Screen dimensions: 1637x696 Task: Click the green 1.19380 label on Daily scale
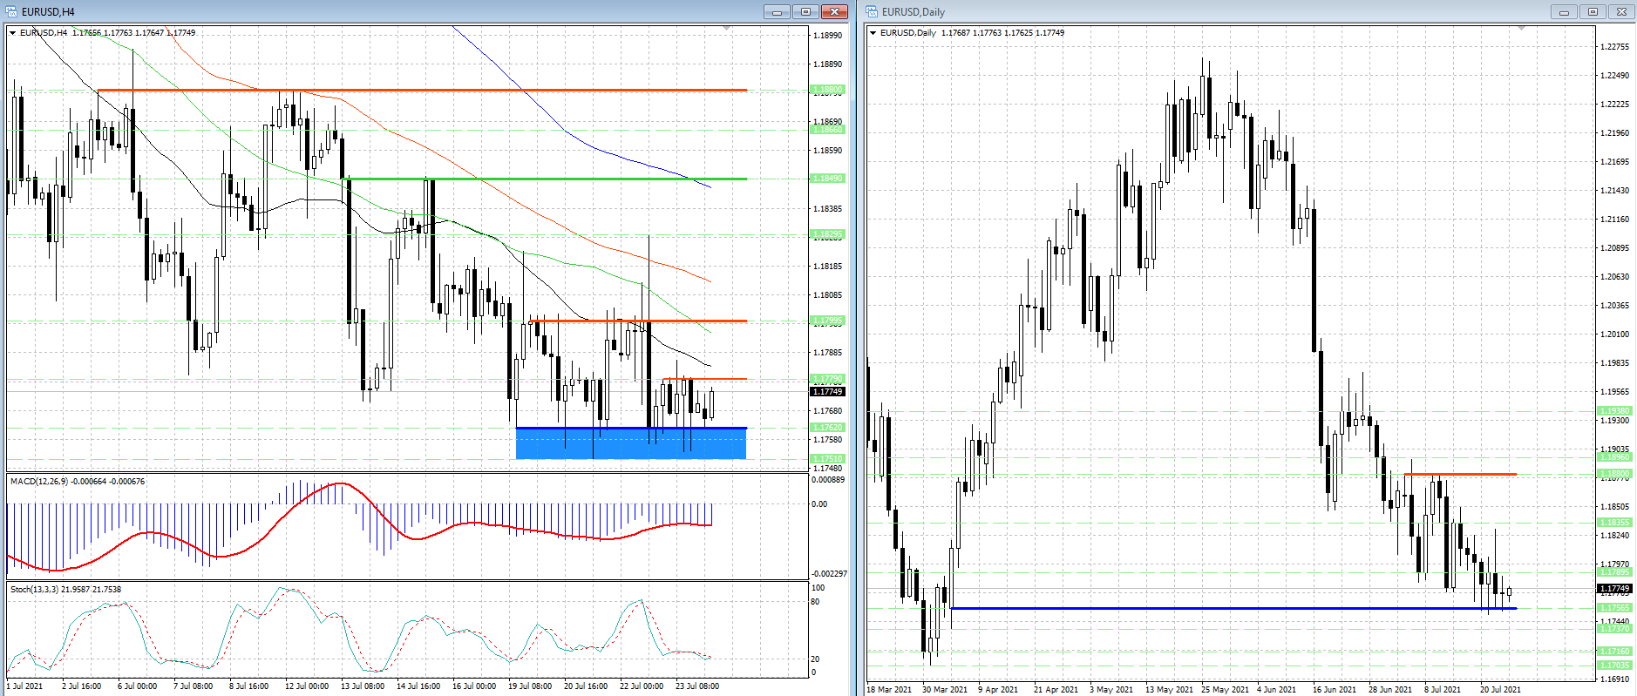tap(1614, 411)
